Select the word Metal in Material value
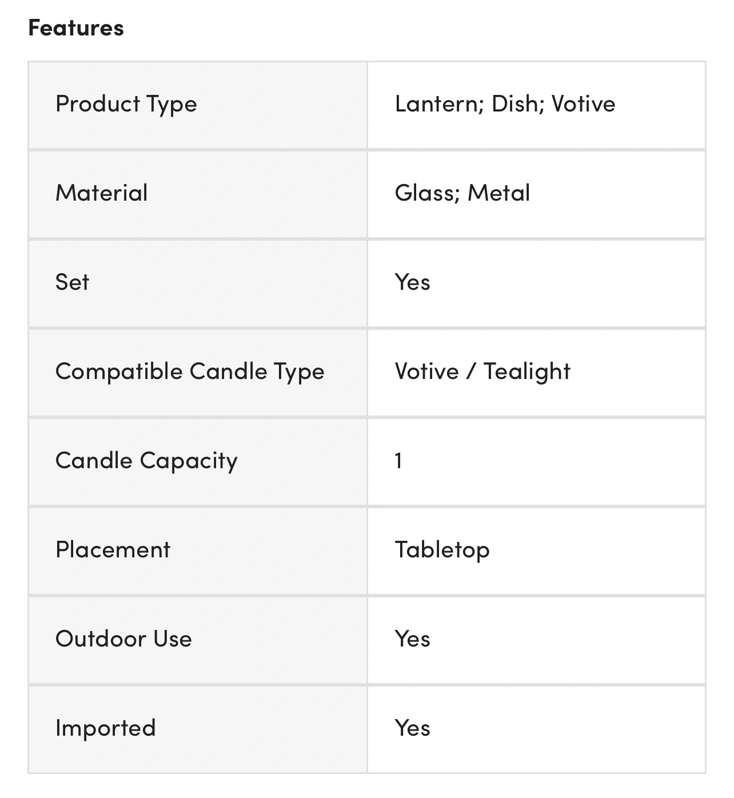The image size is (734, 798). click(499, 193)
